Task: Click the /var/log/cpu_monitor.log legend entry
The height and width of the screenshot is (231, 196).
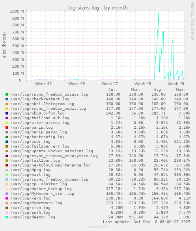Action: point(39,184)
